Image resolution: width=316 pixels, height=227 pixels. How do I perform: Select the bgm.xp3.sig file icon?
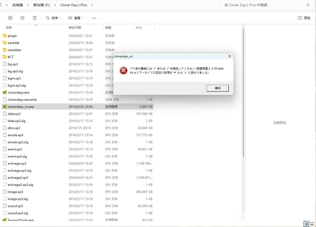tap(5, 85)
